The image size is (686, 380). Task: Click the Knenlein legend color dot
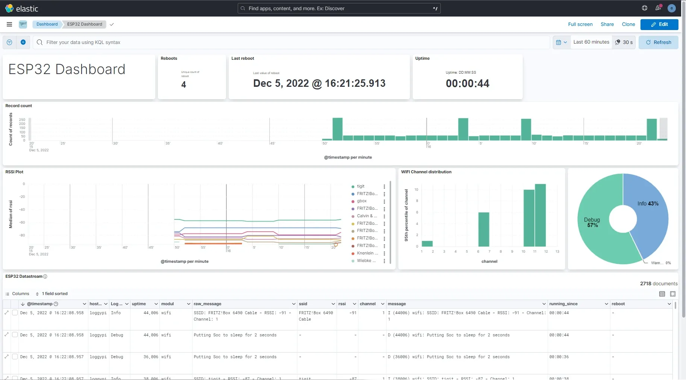click(x=353, y=254)
